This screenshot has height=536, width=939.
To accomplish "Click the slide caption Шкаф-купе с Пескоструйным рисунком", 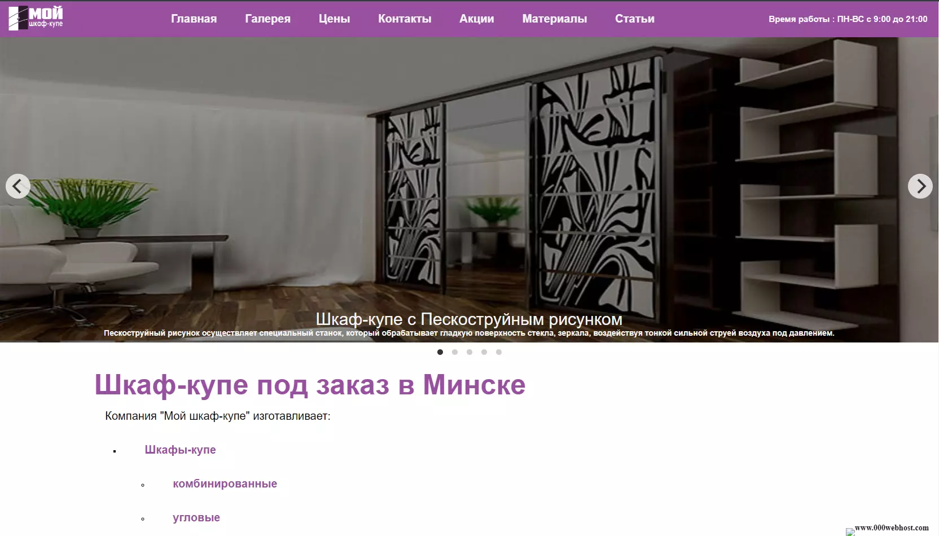I will pyautogui.click(x=469, y=319).
